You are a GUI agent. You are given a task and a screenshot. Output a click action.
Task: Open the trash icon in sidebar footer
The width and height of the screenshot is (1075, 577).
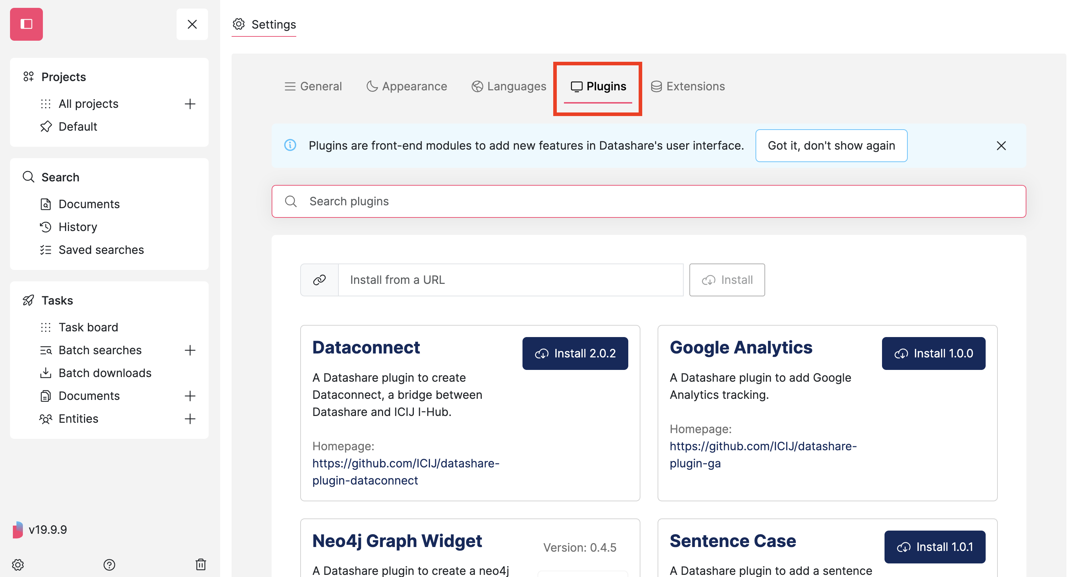201,565
